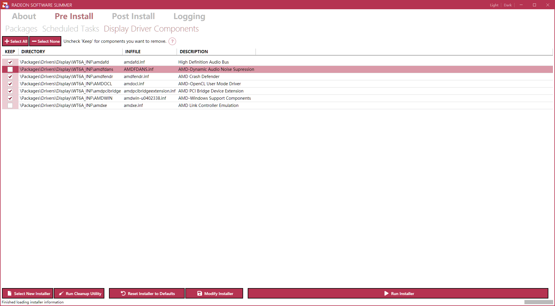The height and width of the screenshot is (306, 555).
Task: Click Run Cleanup Utility
Action: (x=79, y=293)
